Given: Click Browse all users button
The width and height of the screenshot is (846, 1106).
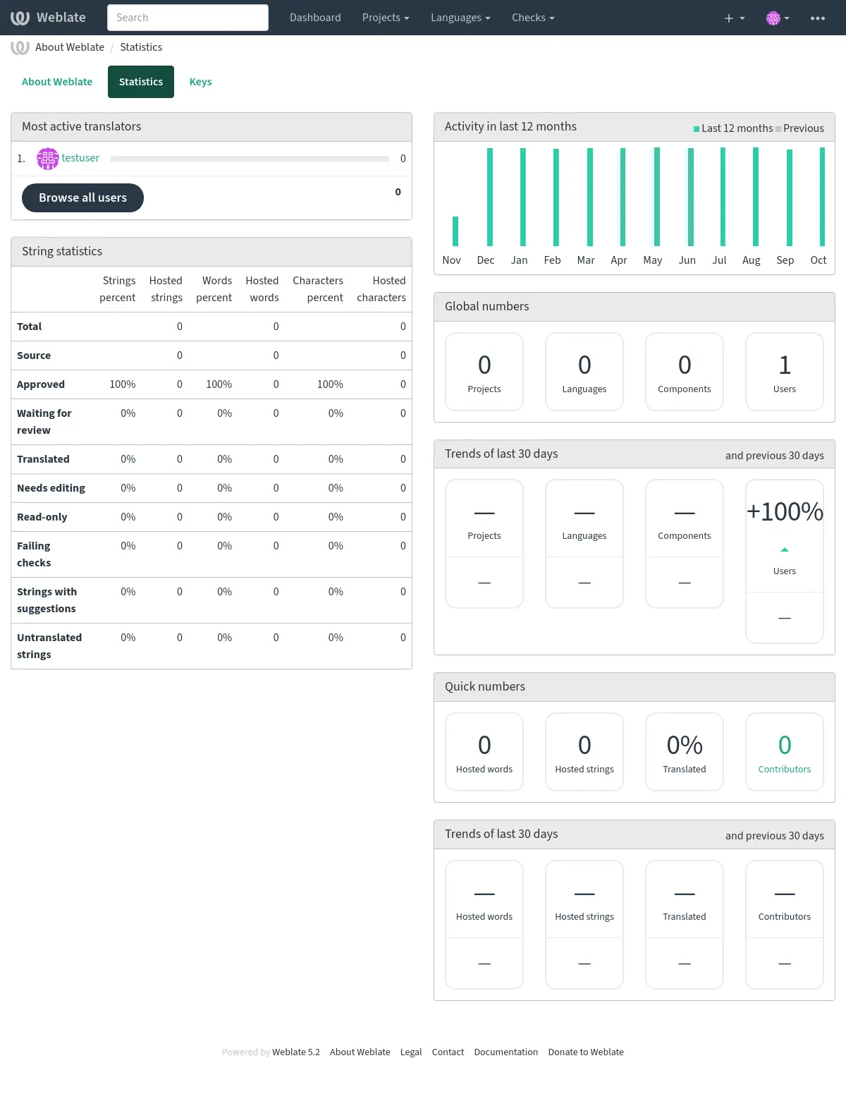Looking at the screenshot, I should point(82,197).
